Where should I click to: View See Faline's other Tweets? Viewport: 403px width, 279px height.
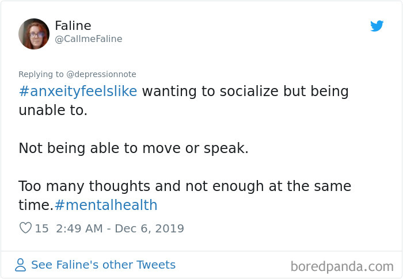coord(103,265)
